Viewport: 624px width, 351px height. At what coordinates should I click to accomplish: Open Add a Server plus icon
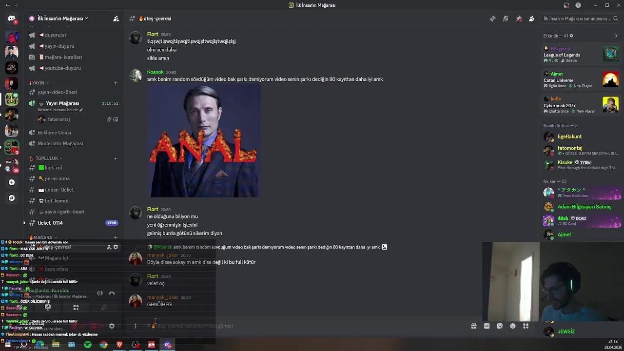(x=12, y=182)
